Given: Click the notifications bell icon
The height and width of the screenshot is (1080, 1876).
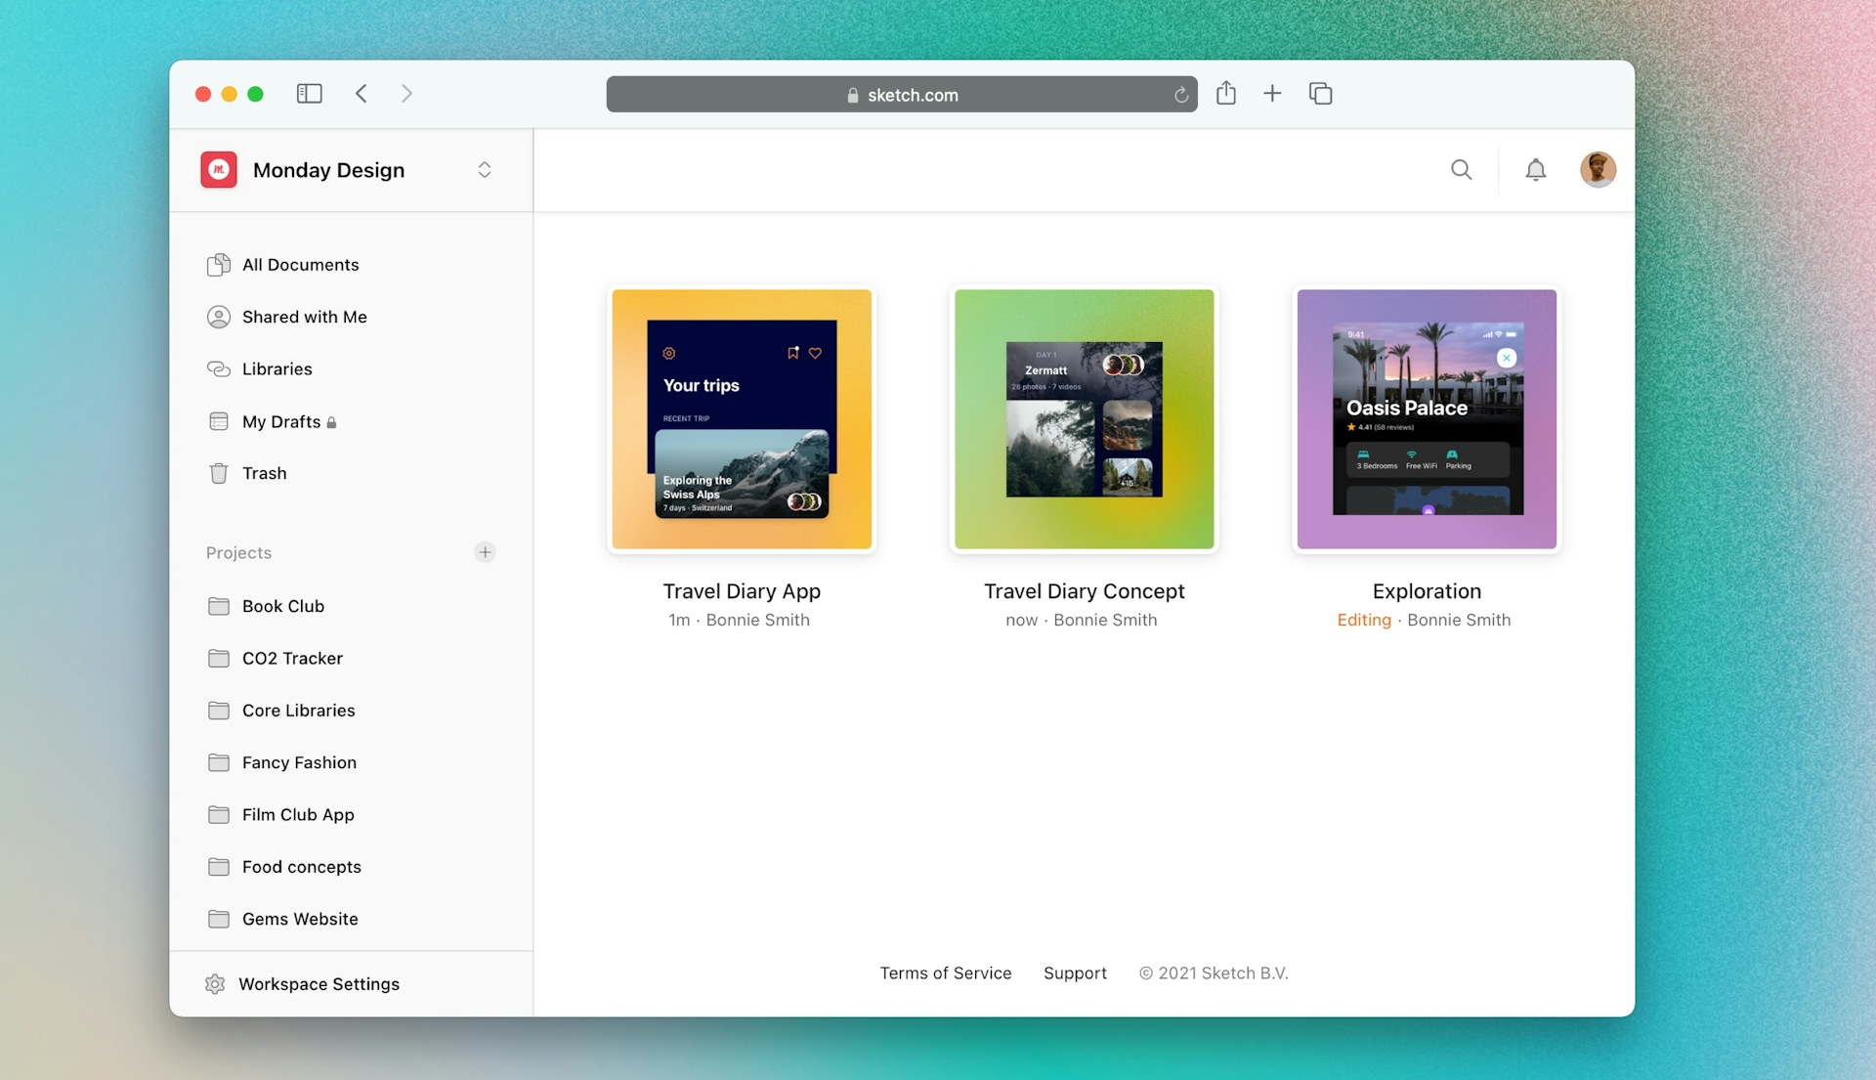Looking at the screenshot, I should 1536,169.
